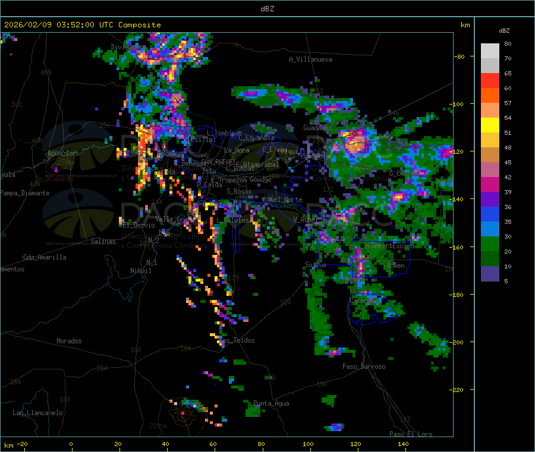Click the slate purple swatch between 10 and 5
The height and width of the screenshot is (452, 535).
490,274
